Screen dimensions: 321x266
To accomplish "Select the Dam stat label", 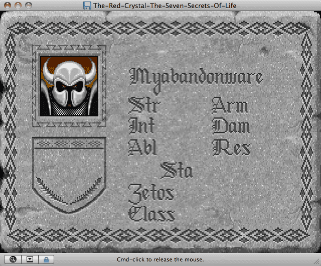I will (231, 125).
